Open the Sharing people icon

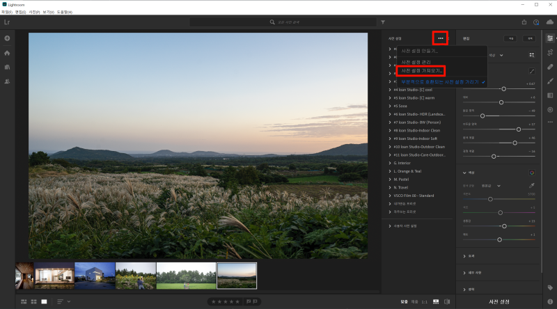(7, 81)
